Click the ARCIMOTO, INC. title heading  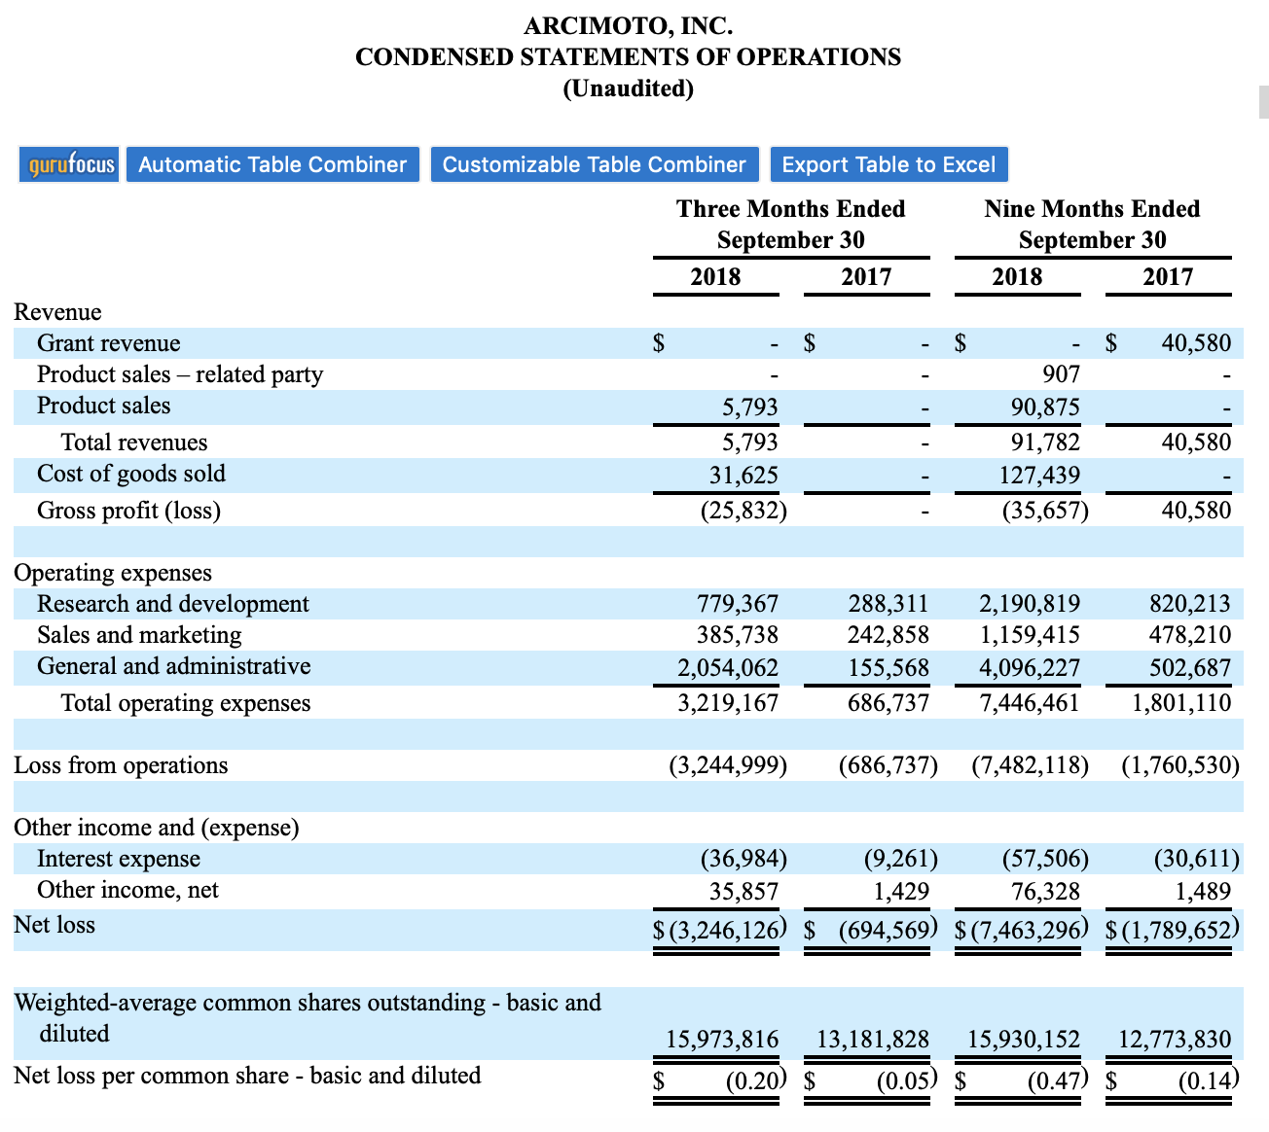pos(628,25)
